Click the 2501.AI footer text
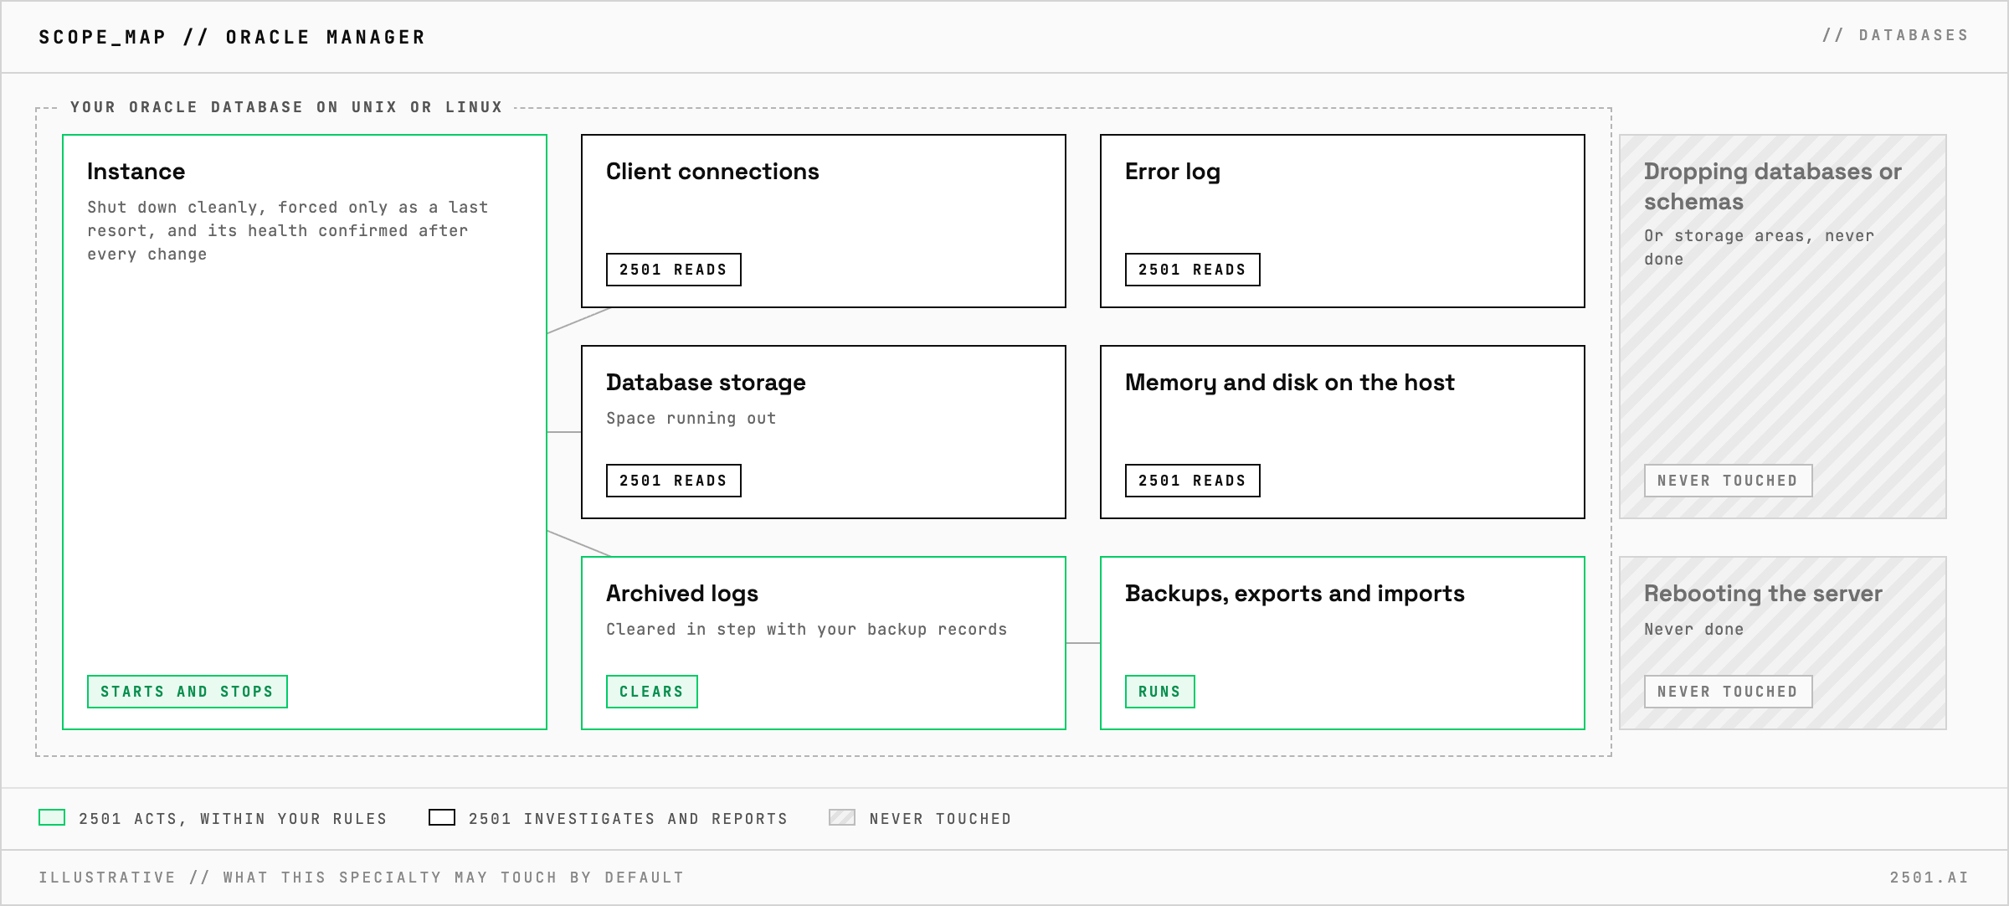This screenshot has width=2009, height=906. (1929, 878)
